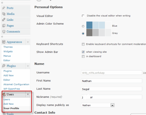This screenshot has width=146, height=115.
Task: Click the Users people icon
Action: coord(4,94)
